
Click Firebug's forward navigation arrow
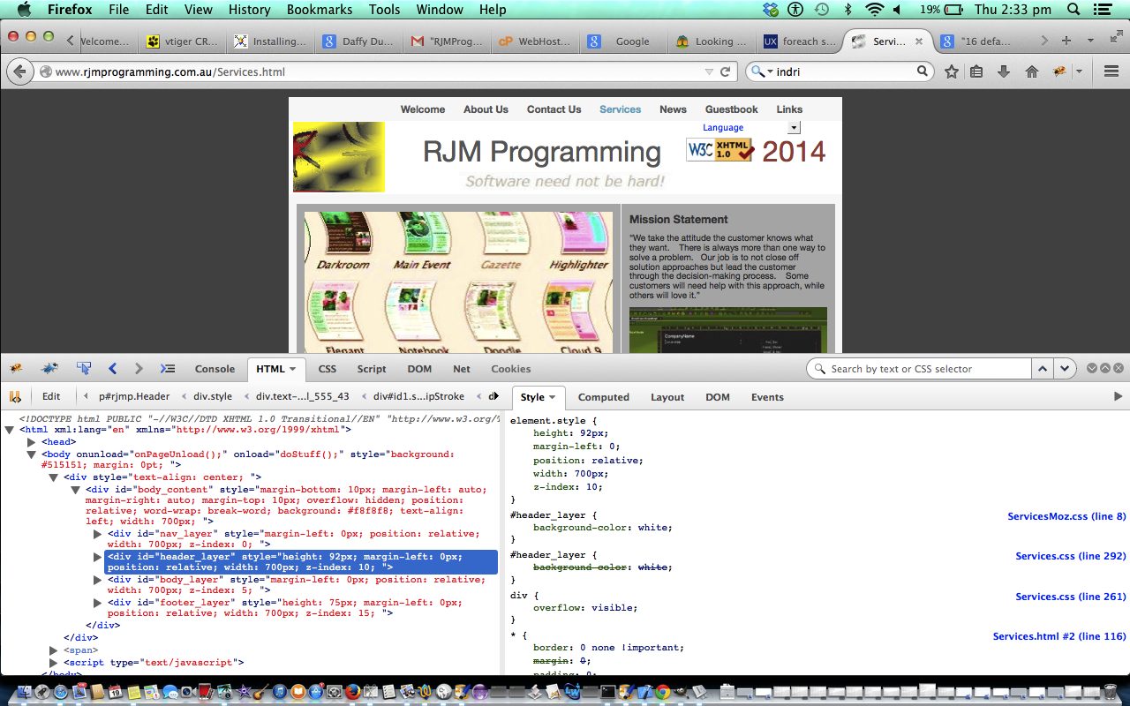pyautogui.click(x=139, y=369)
